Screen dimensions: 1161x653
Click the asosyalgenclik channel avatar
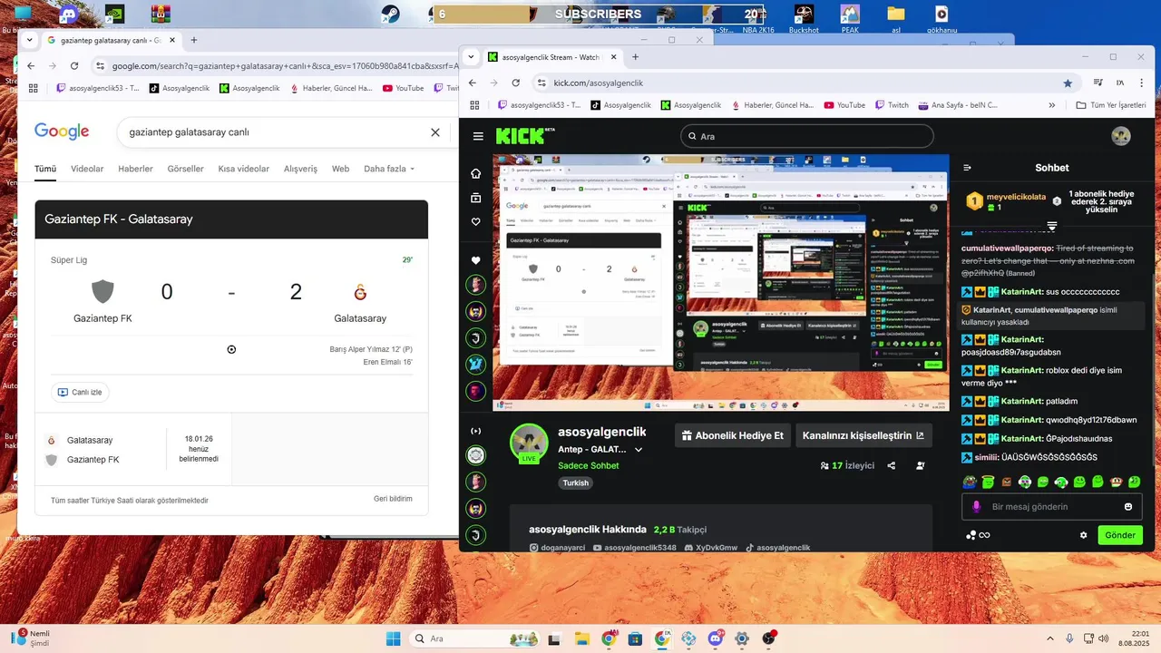pyautogui.click(x=529, y=443)
